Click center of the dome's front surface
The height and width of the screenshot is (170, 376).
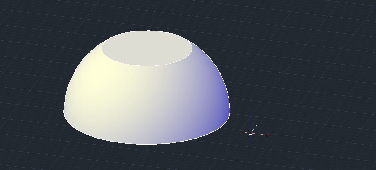(x=147, y=104)
